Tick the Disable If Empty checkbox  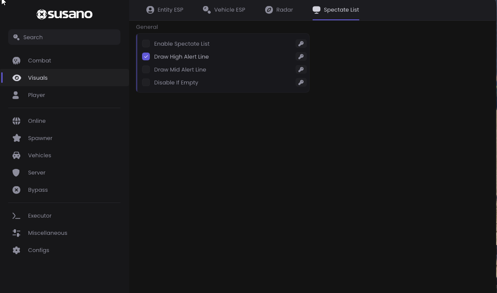pos(146,82)
